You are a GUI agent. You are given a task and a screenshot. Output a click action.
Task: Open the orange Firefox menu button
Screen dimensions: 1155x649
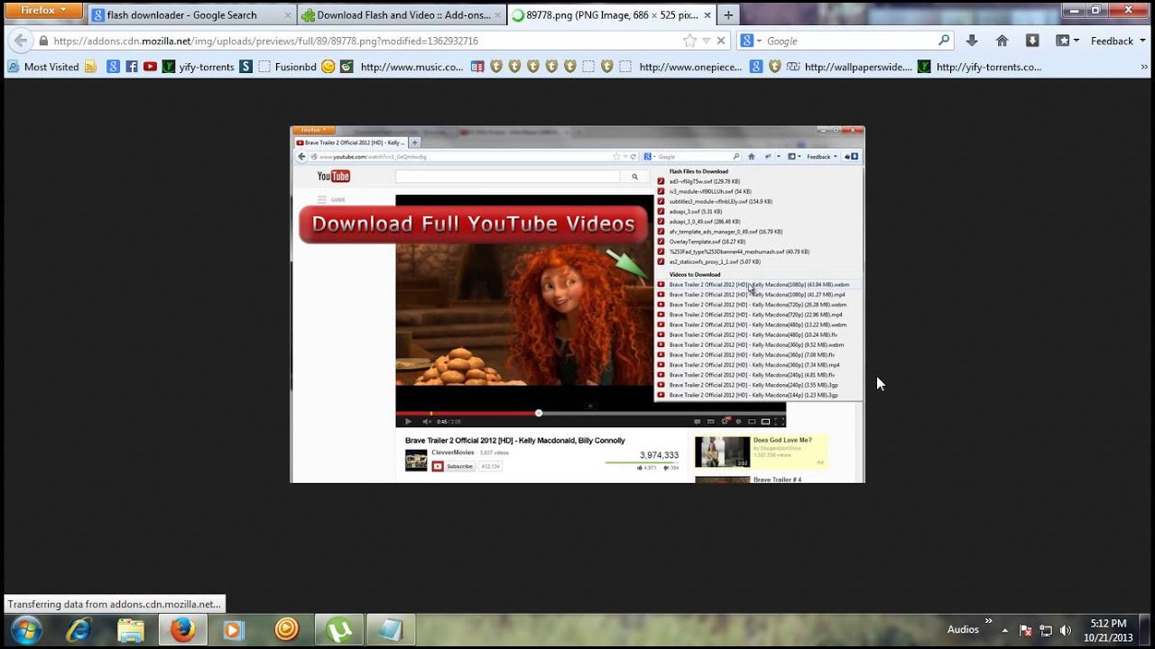click(x=50, y=12)
